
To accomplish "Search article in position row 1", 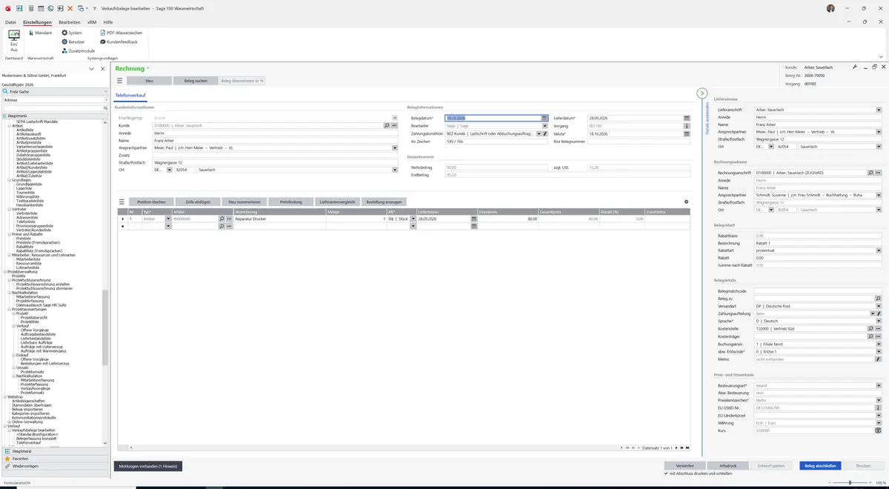I will click(x=221, y=219).
